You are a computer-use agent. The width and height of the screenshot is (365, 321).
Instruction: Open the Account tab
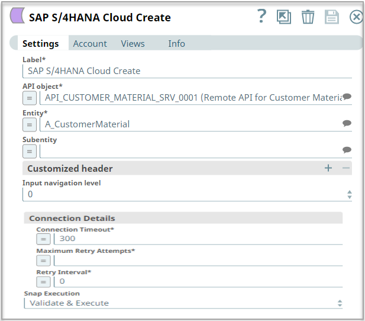[x=90, y=44]
